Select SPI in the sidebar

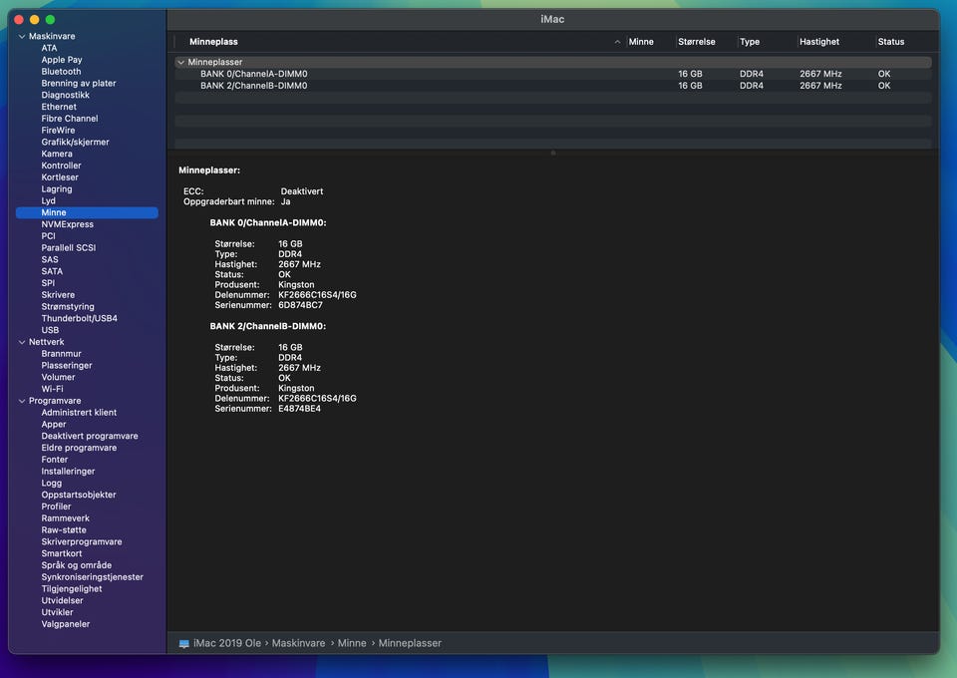(x=48, y=283)
